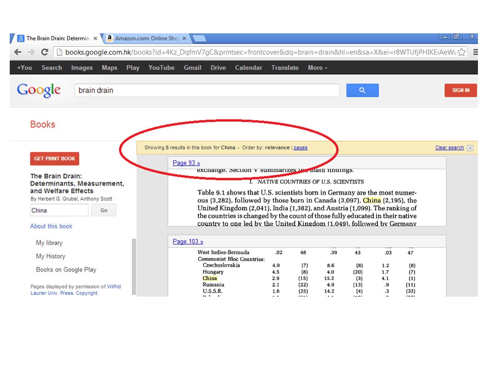Screen dimensions: 490x367
Task: Open the About this book link
Action: pyautogui.click(x=51, y=226)
